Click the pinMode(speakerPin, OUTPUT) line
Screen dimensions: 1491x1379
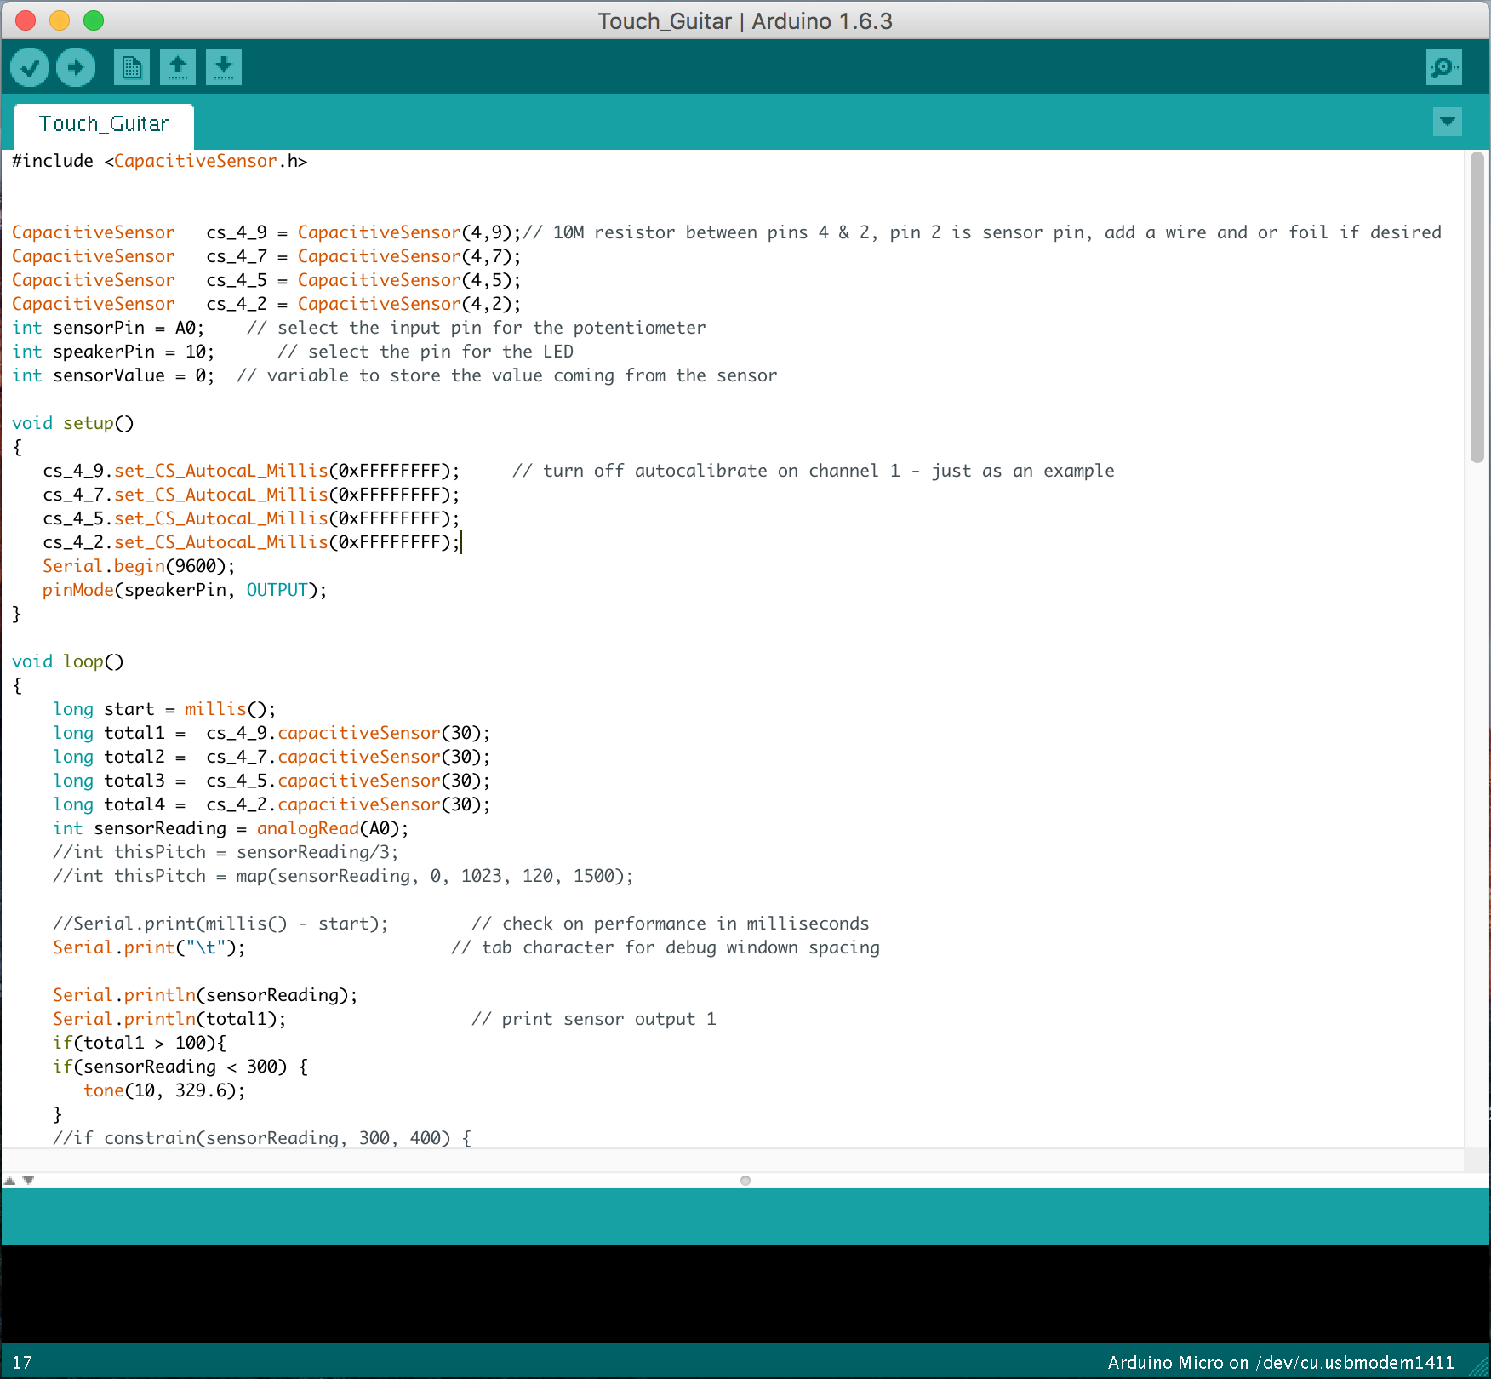tap(185, 590)
